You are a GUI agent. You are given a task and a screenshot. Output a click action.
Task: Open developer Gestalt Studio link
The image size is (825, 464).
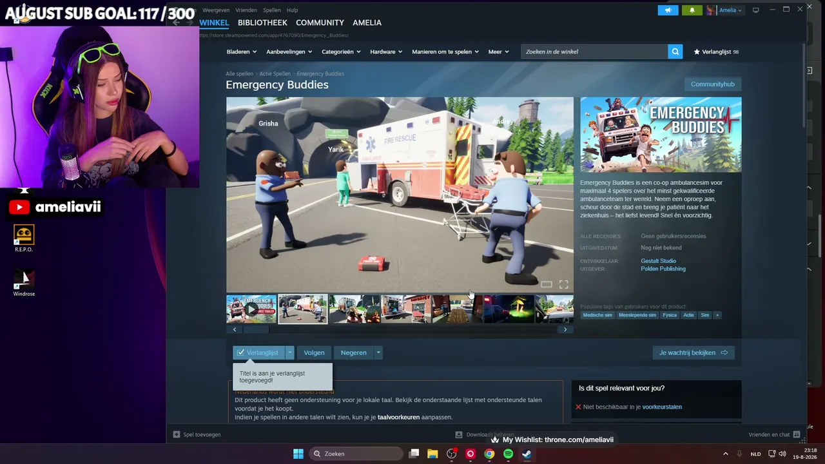pyautogui.click(x=658, y=261)
